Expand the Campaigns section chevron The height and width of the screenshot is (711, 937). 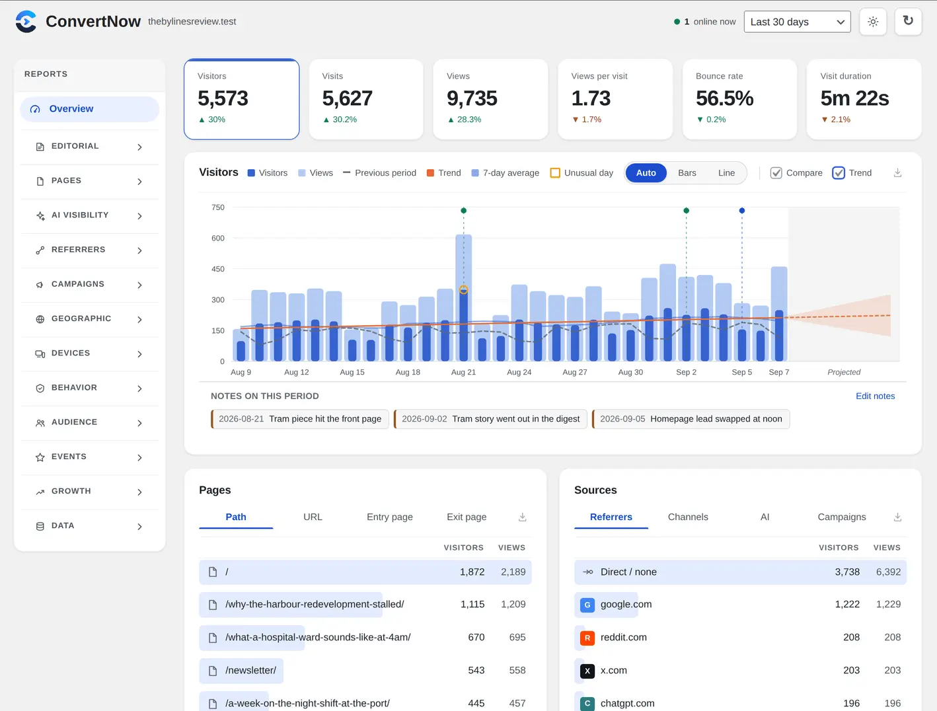pyautogui.click(x=139, y=285)
